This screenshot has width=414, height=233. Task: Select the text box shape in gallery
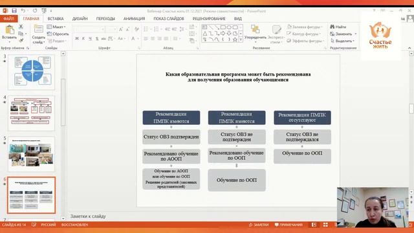click(205, 27)
